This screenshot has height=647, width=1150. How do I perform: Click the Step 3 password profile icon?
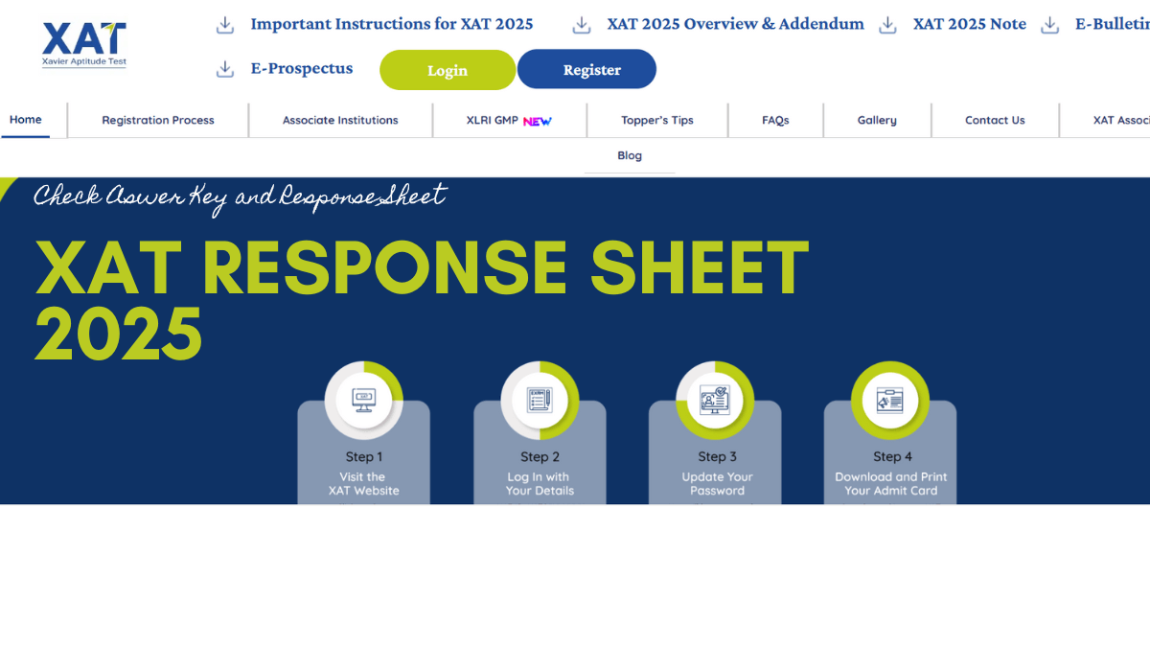coord(715,399)
